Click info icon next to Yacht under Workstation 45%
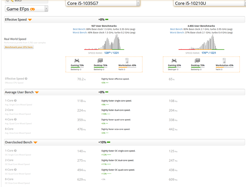The image size is (246, 187). [222, 69]
